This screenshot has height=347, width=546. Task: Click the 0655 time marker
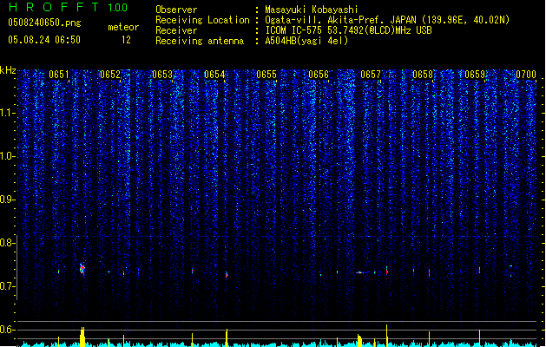pos(266,75)
